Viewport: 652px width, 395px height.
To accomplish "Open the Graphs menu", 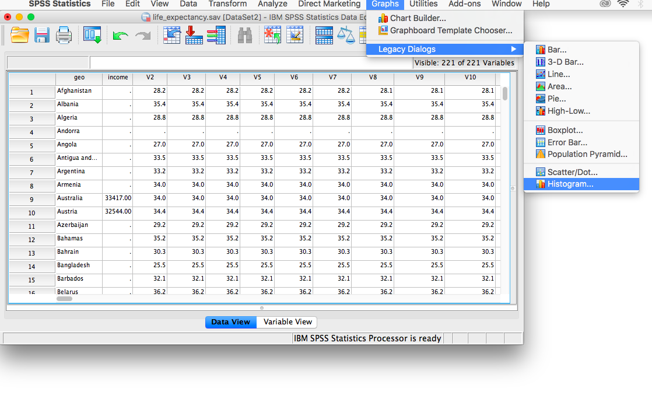I will tap(385, 4).
